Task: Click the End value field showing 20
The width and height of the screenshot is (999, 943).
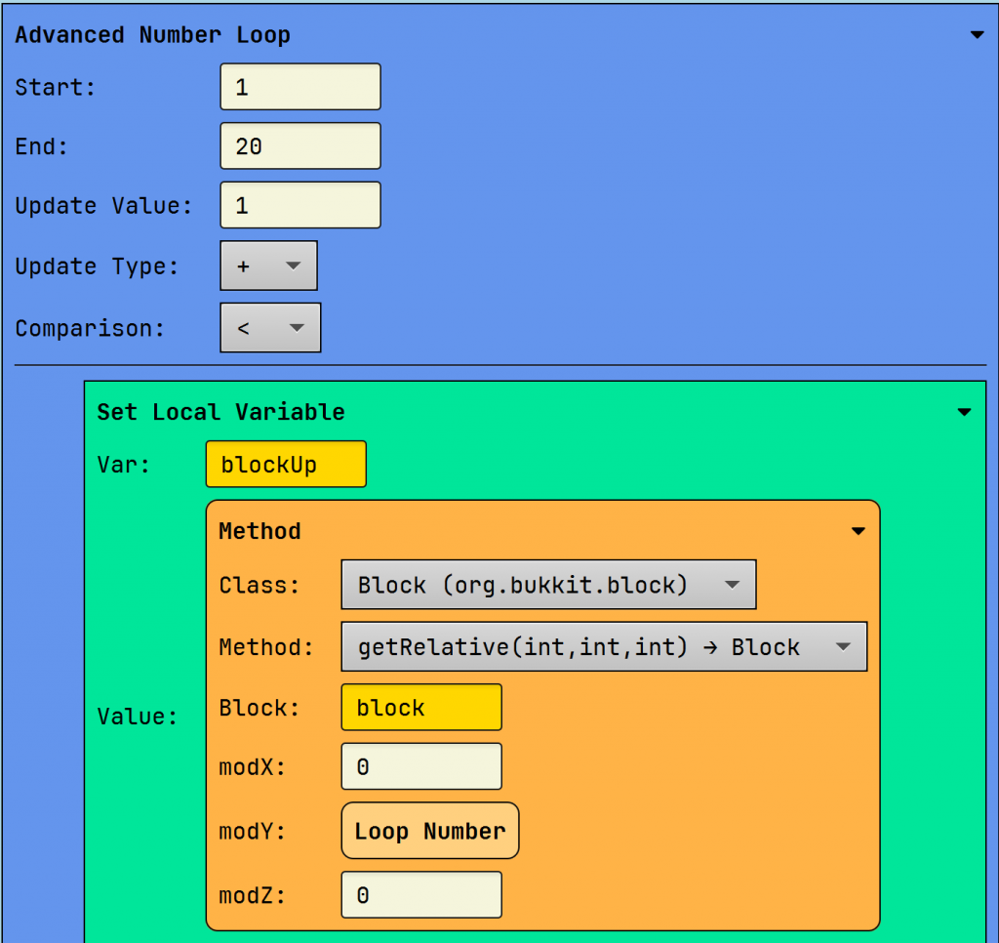Action: [x=300, y=146]
